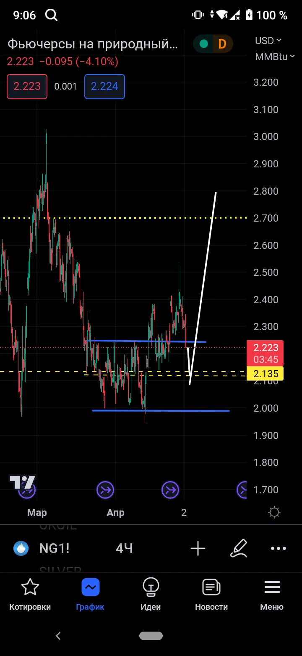The width and height of the screenshot is (302, 656).
Task: Tap the red 2.223 sell price button
Action: click(x=27, y=87)
